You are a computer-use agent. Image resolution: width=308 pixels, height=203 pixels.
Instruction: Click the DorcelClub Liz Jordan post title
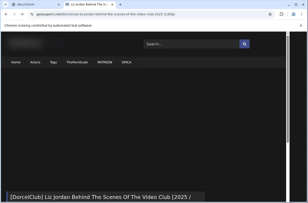coord(101,197)
